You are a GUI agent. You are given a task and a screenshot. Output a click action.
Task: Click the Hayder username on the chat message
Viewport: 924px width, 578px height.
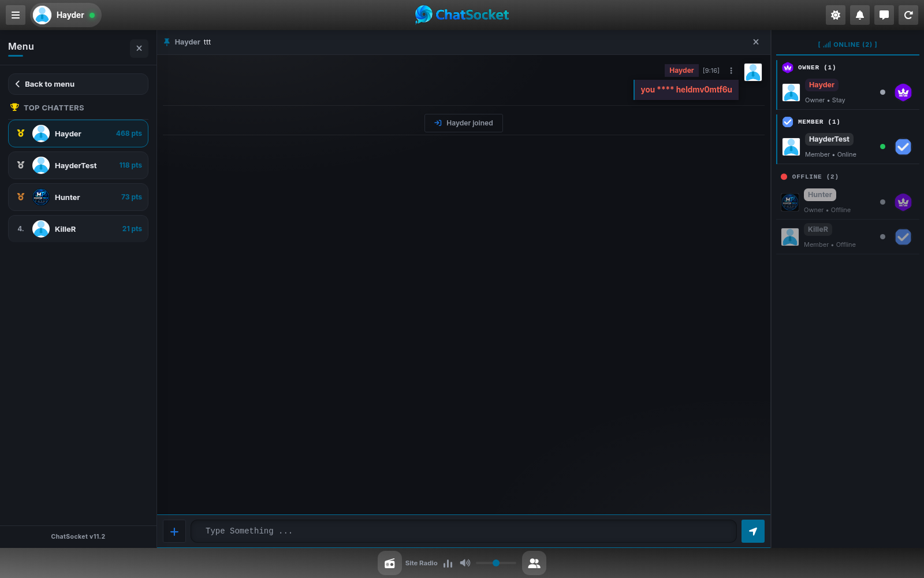[681, 71]
